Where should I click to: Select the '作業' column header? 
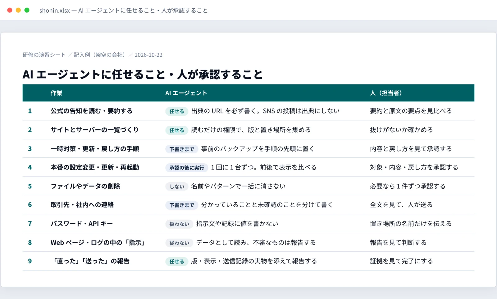57,93
